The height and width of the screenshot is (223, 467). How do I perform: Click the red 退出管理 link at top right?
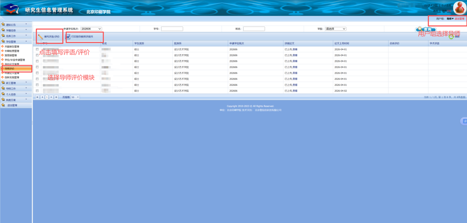click(459, 18)
